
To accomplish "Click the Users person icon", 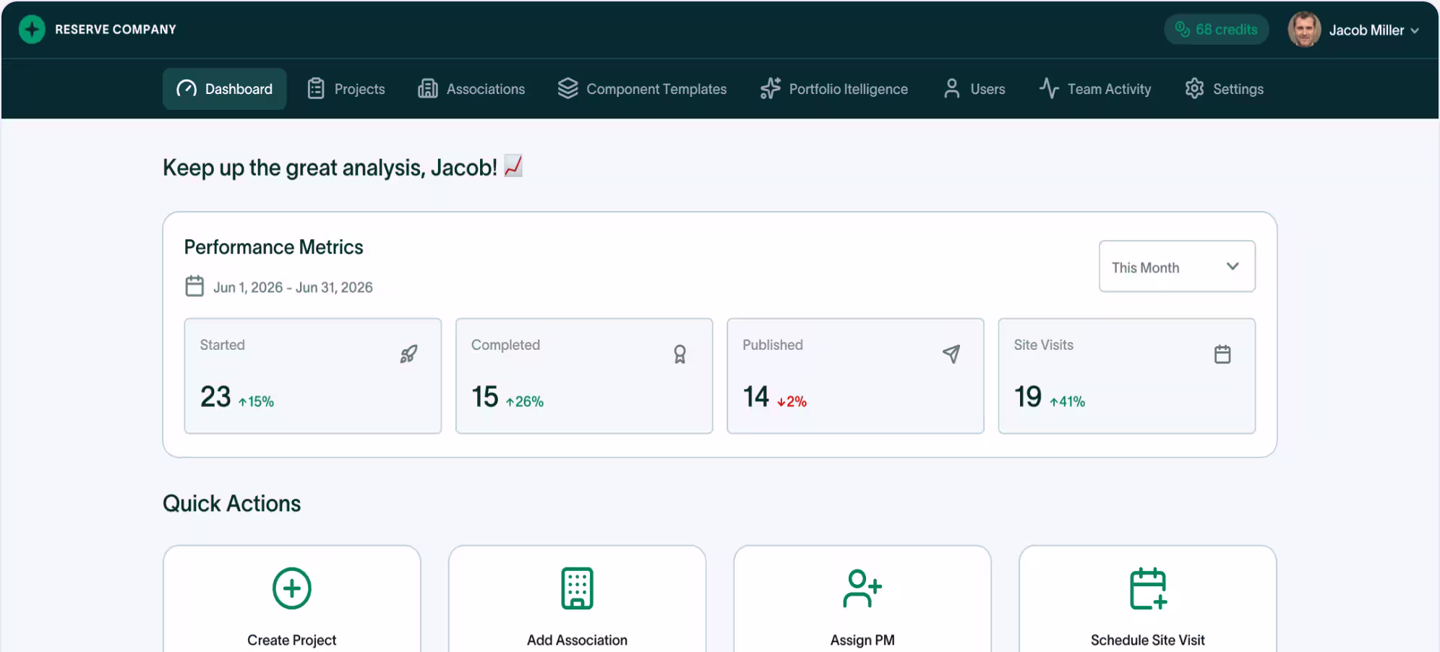I will 952,88.
